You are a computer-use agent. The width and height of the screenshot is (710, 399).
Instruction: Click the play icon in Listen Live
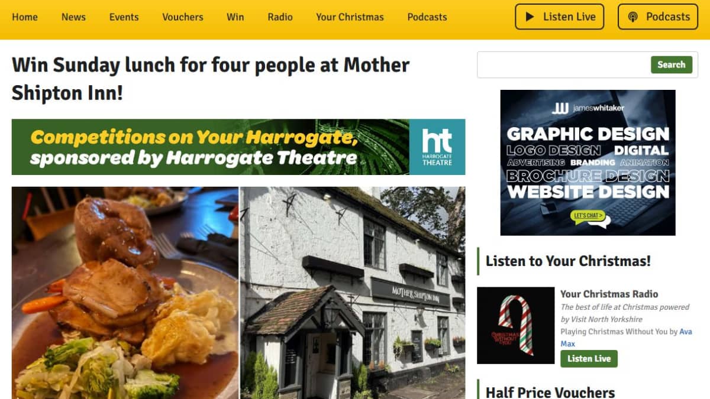(530, 17)
